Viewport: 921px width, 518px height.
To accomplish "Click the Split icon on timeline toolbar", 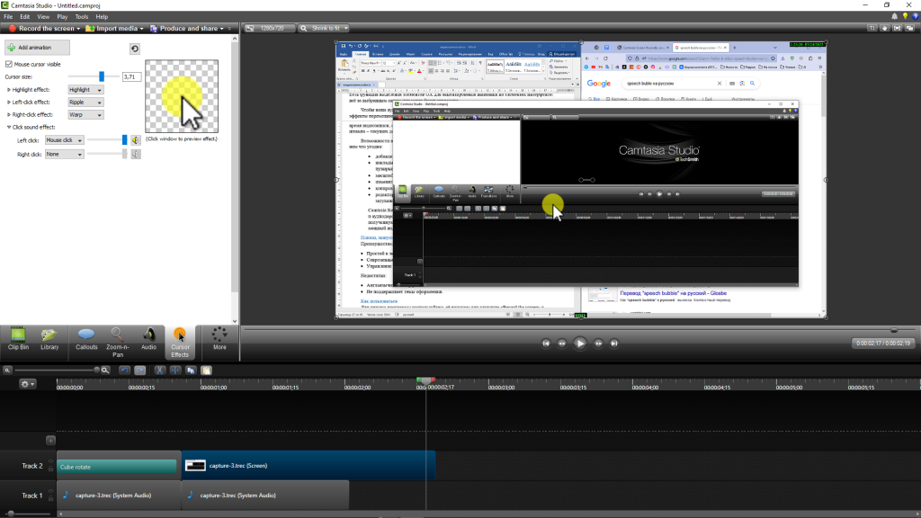I will click(x=176, y=370).
